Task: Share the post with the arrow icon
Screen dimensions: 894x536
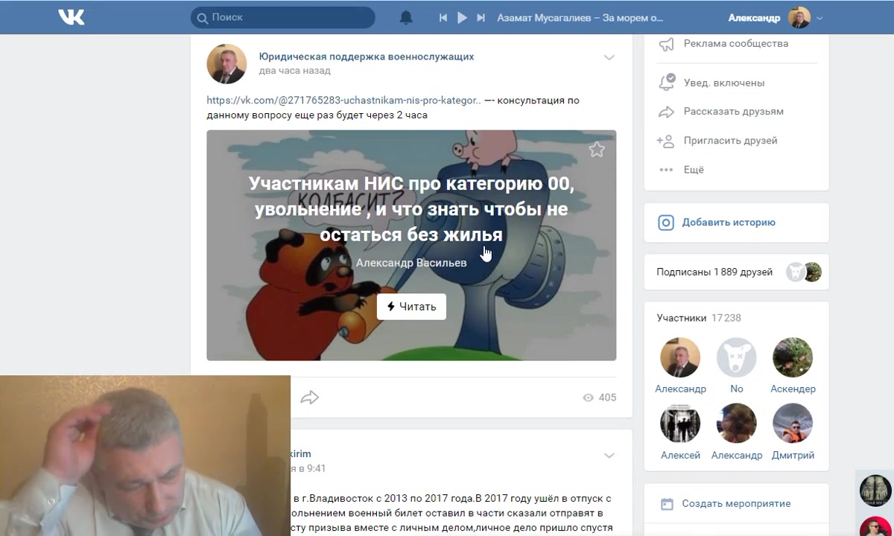Action: [x=310, y=398]
